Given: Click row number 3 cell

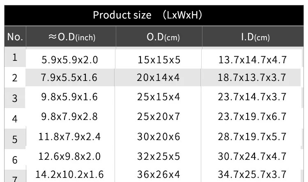Looking at the screenshot, I should 15,99.
